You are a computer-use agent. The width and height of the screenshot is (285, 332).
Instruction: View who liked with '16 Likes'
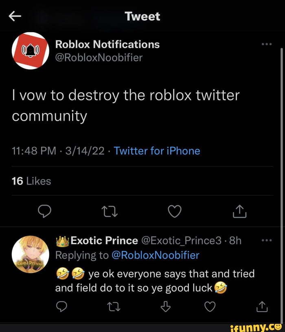click(31, 181)
